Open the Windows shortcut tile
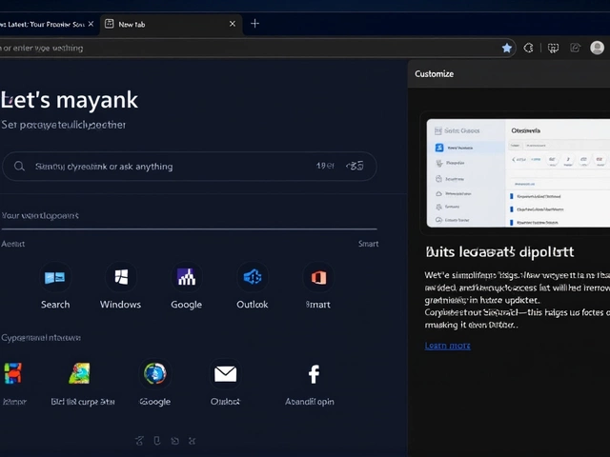Screen dimensions: 610x457 click(121, 278)
